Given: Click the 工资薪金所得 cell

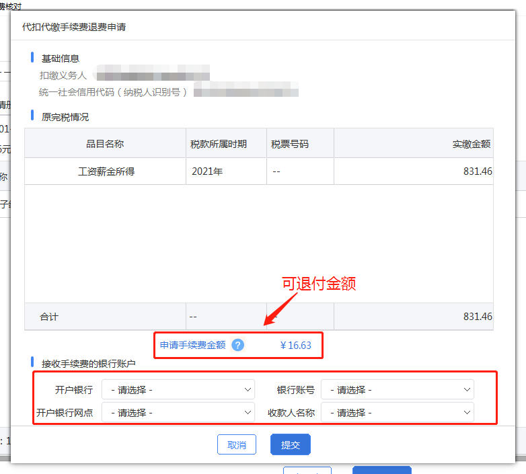Looking at the screenshot, I should (106, 171).
